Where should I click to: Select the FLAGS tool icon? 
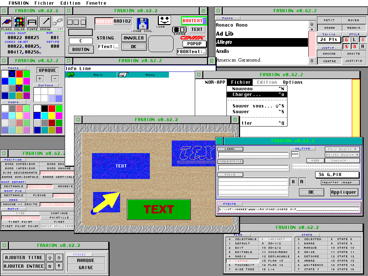[x=6, y=22]
